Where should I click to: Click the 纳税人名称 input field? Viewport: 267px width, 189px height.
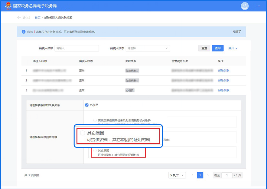77,48
